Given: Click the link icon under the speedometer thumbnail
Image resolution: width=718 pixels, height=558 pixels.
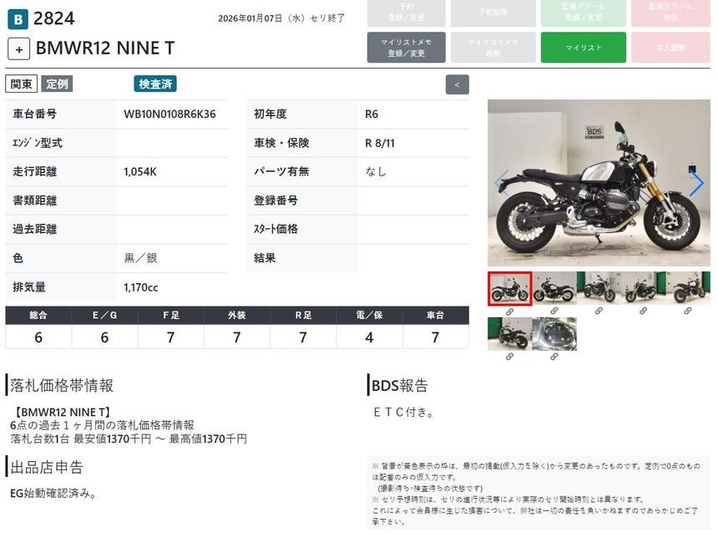Looking at the screenshot, I should [x=554, y=357].
